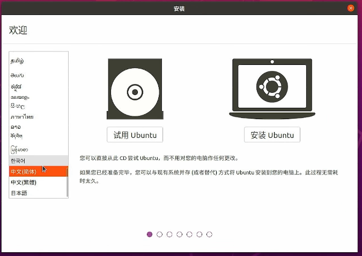Select Tibetan language entry

point(38,136)
